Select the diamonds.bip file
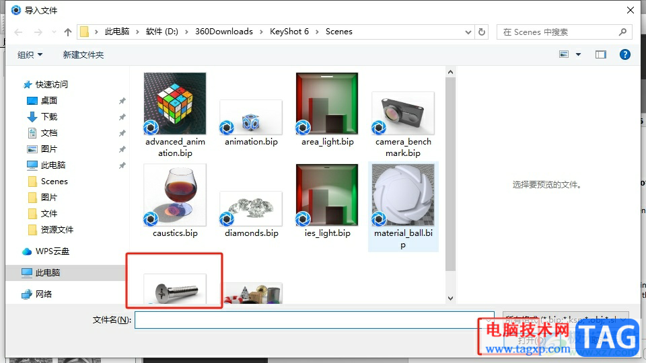This screenshot has height=363, width=646. point(251,214)
